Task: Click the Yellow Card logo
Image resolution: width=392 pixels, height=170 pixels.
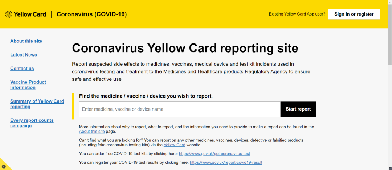Action: point(25,14)
